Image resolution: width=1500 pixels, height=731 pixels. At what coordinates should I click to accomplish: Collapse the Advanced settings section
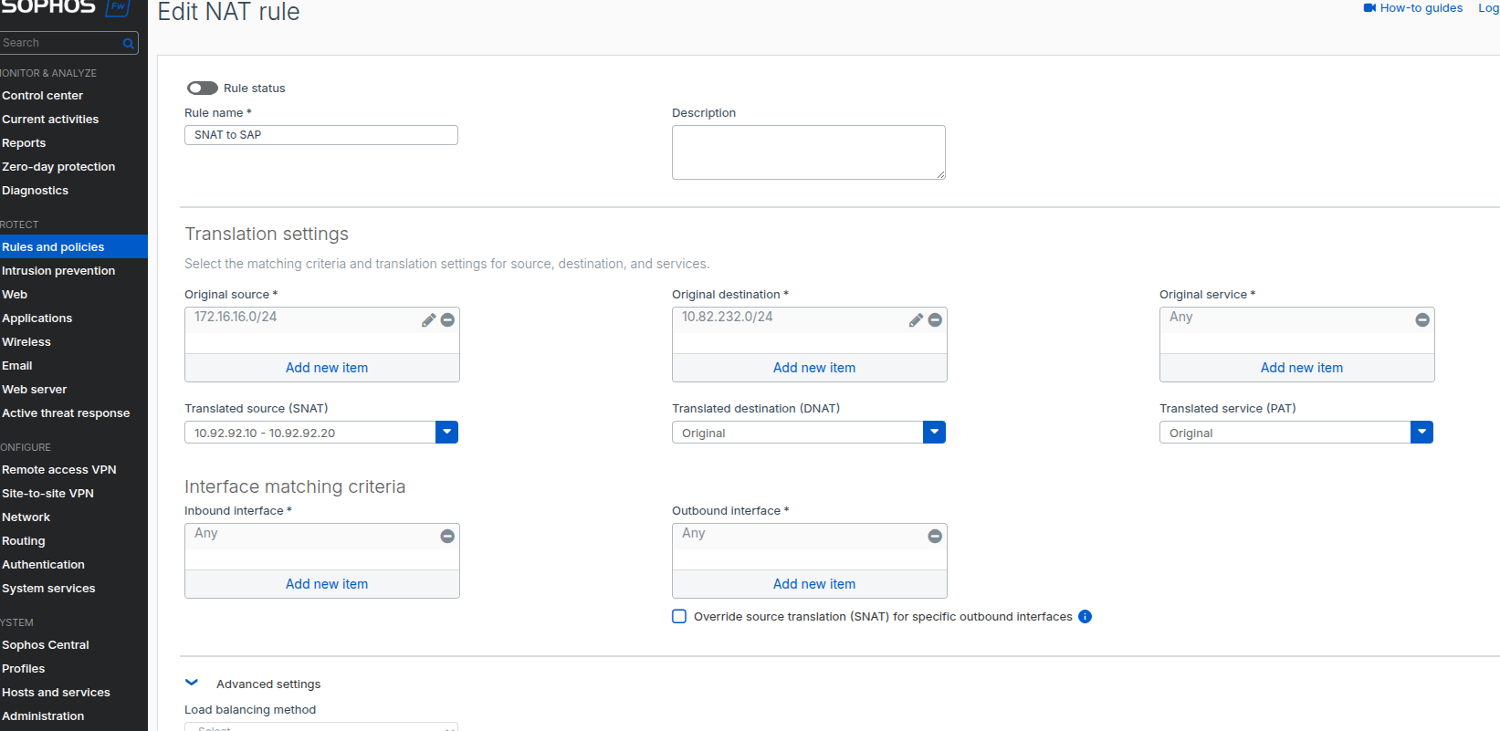point(192,683)
